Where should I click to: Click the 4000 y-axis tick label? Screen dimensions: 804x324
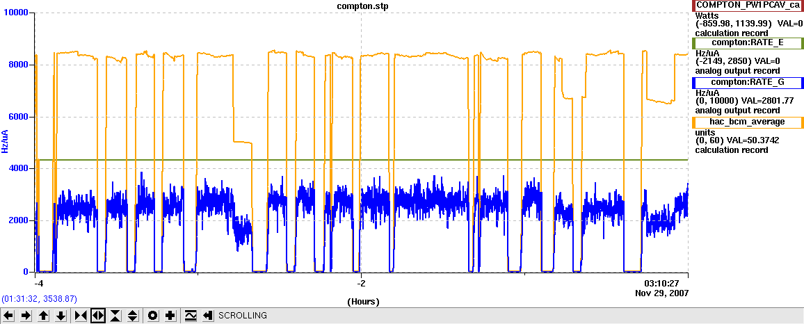pos(20,168)
